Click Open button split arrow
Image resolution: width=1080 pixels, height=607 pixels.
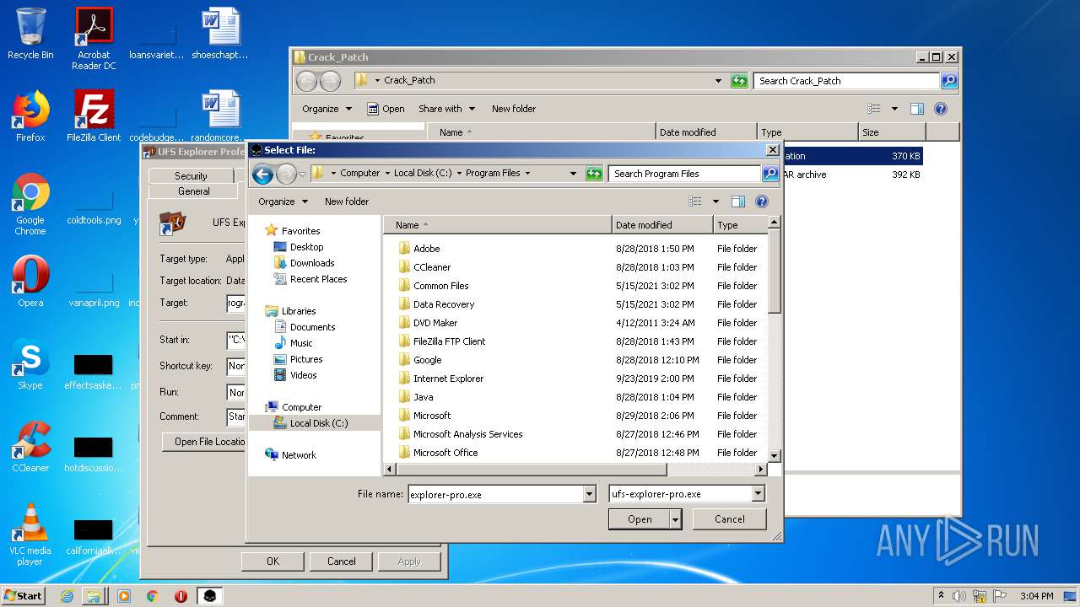point(675,519)
